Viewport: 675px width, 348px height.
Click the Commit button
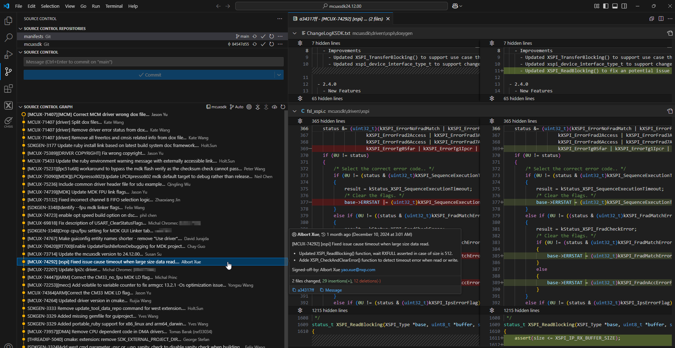(x=149, y=75)
